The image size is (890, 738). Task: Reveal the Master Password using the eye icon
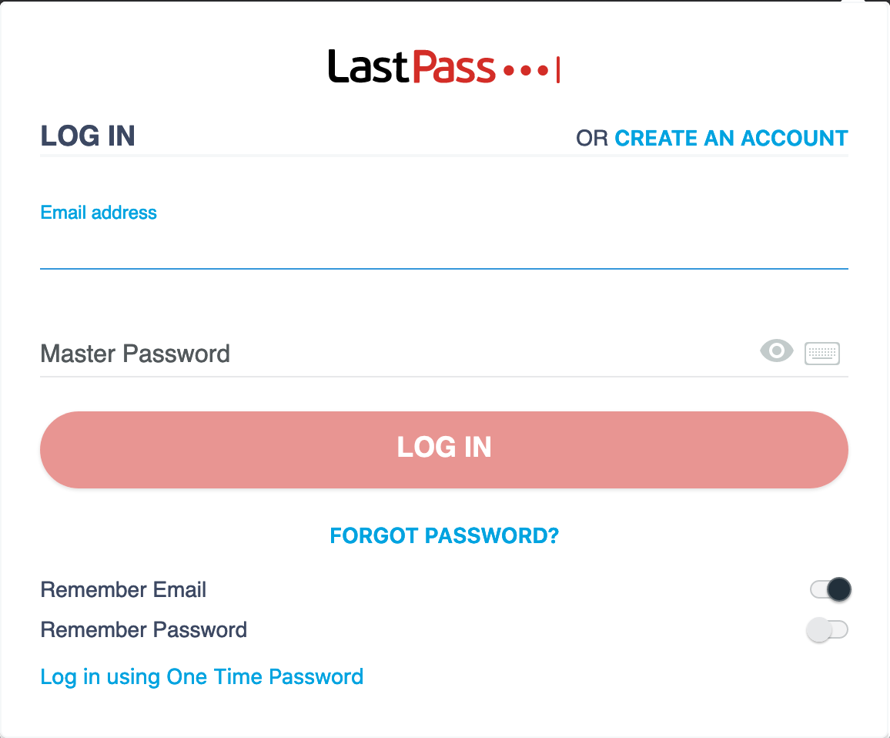(776, 351)
